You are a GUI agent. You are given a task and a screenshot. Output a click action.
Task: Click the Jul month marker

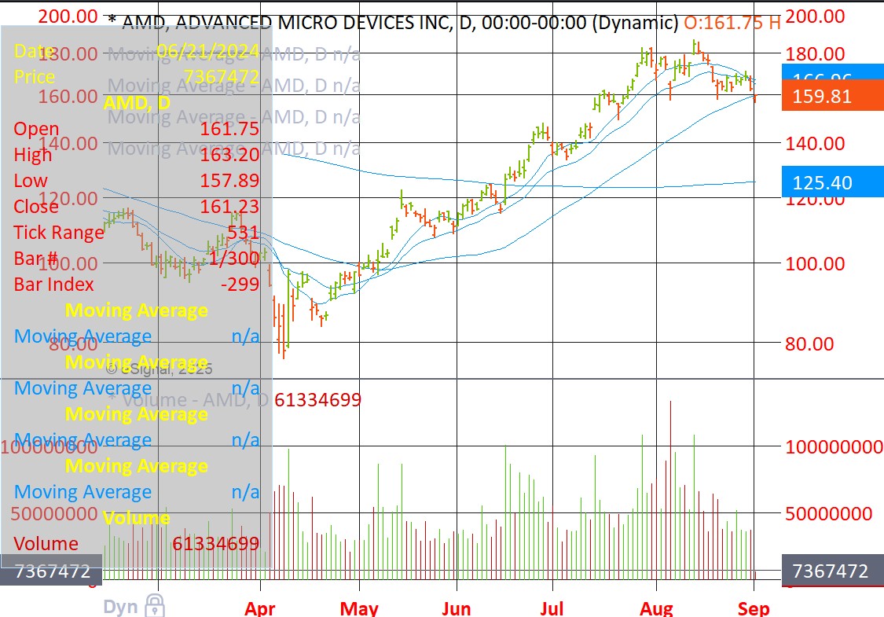(x=552, y=608)
